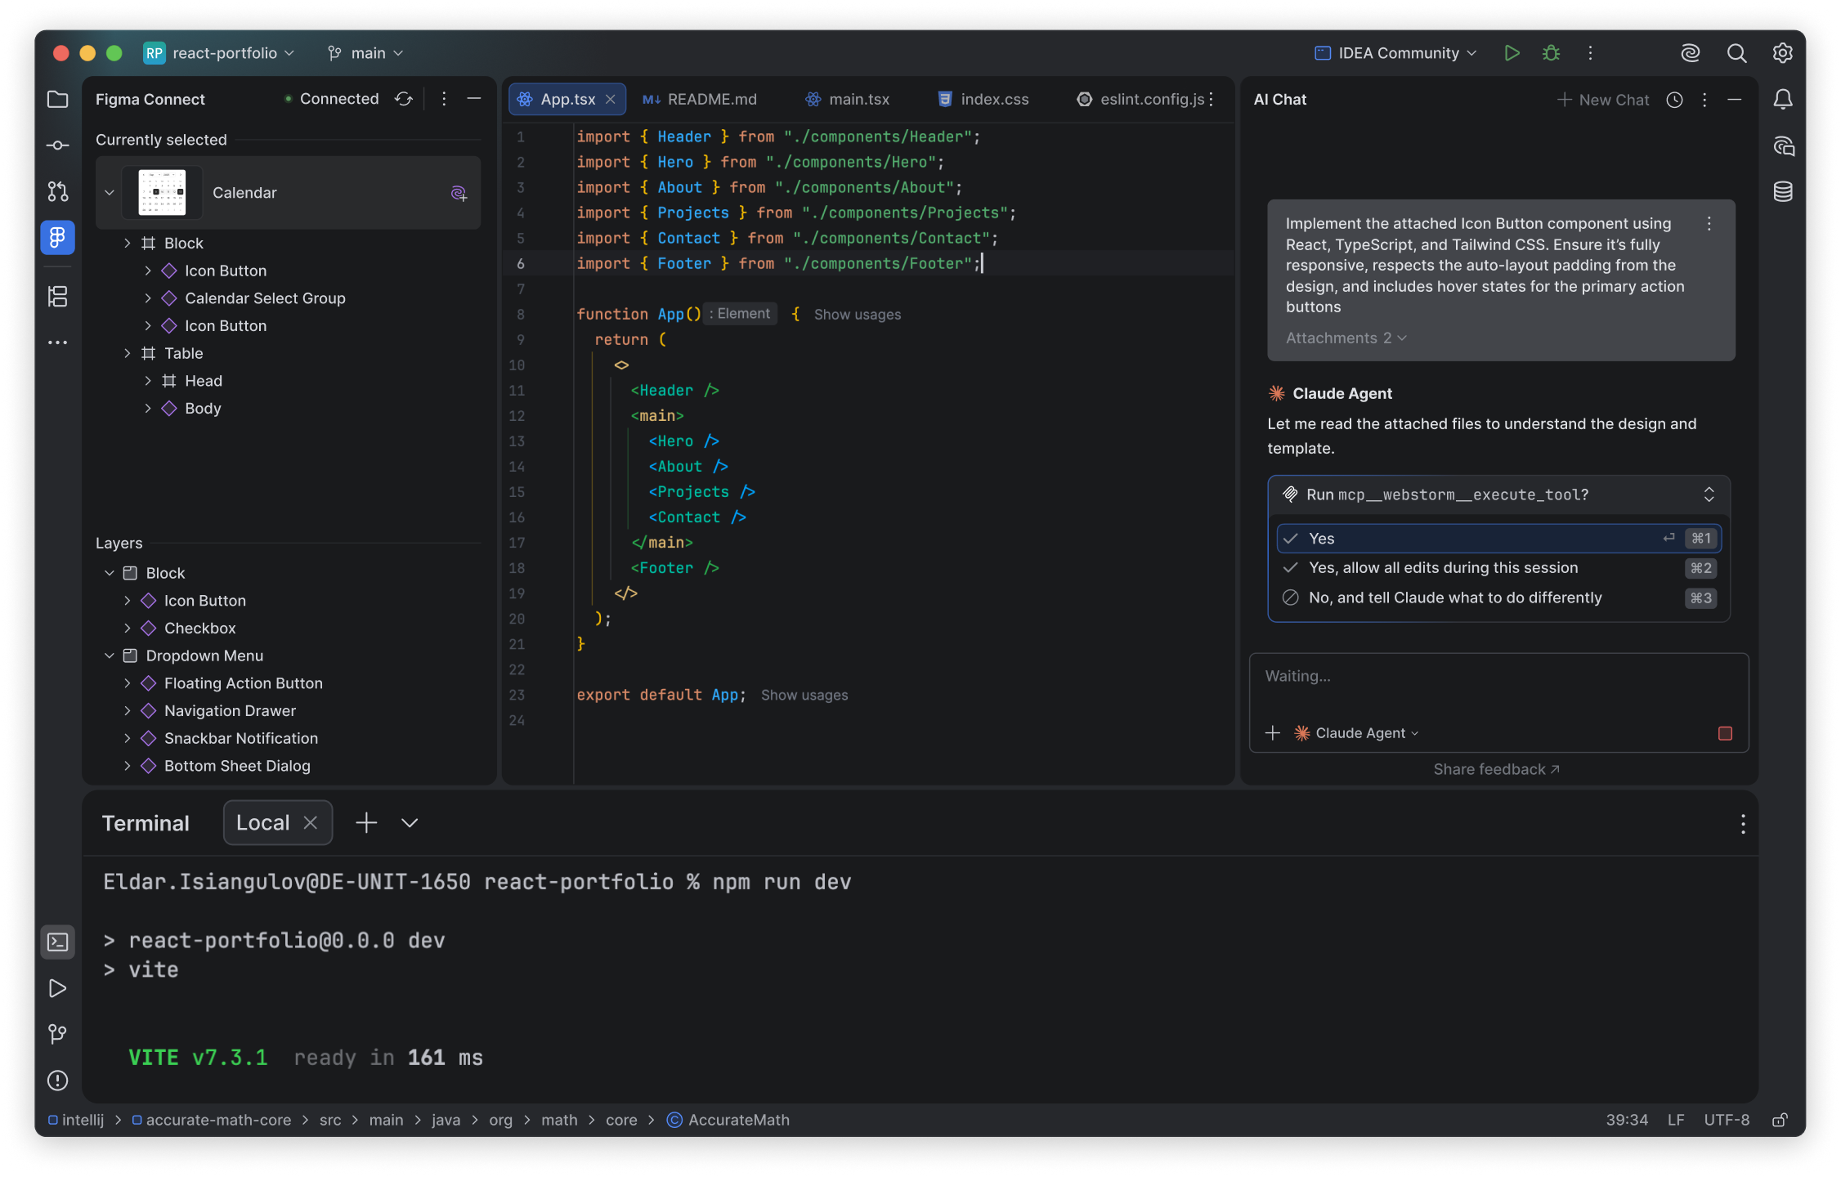1841x1177 pixels.
Task: Open the IDEA Community run configuration dropdown
Action: point(1395,53)
